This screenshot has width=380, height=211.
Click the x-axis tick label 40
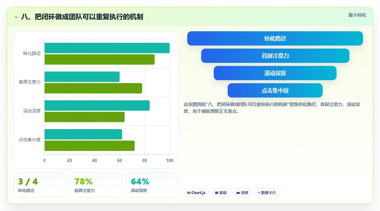pyautogui.click(x=95, y=160)
